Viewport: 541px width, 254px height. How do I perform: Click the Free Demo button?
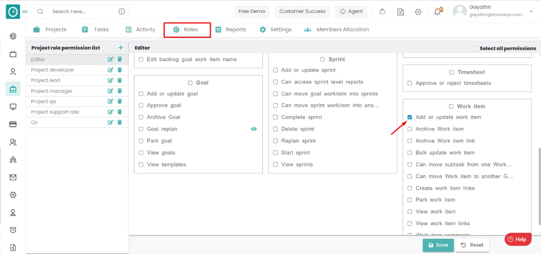(252, 11)
